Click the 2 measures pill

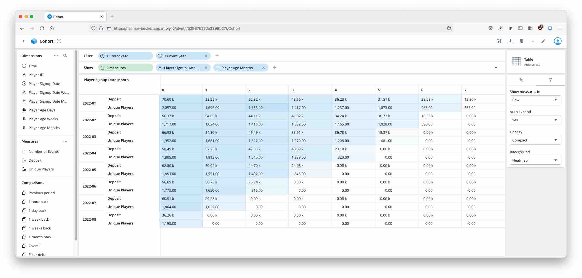[x=125, y=68]
